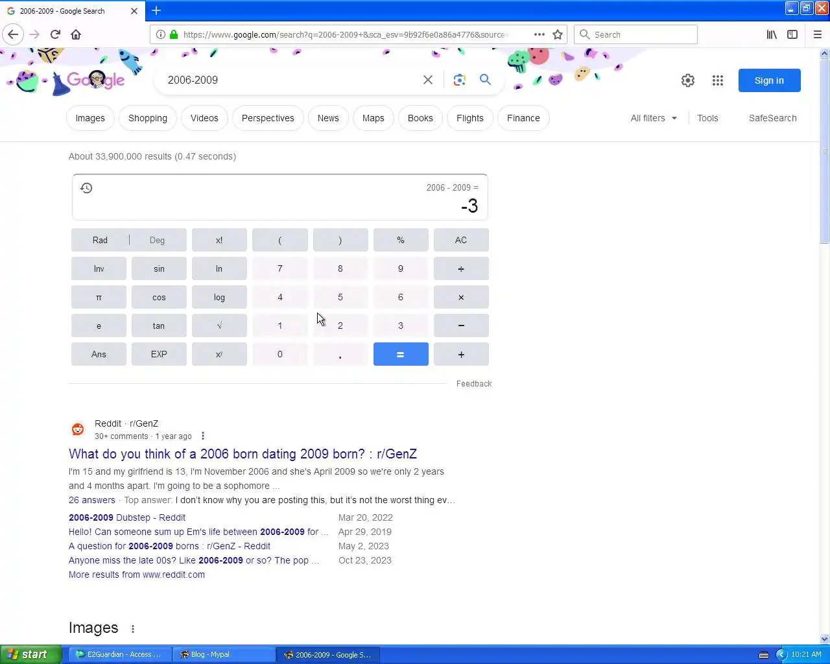The width and height of the screenshot is (830, 664).
Task: Open Google quick settings gear
Action: (688, 80)
